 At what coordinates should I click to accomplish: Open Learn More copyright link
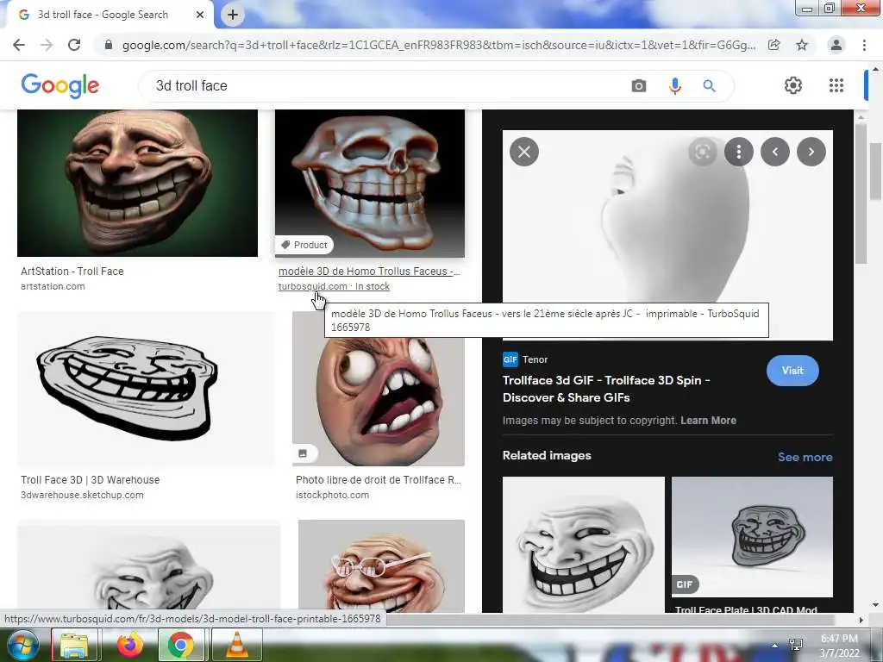[708, 421]
